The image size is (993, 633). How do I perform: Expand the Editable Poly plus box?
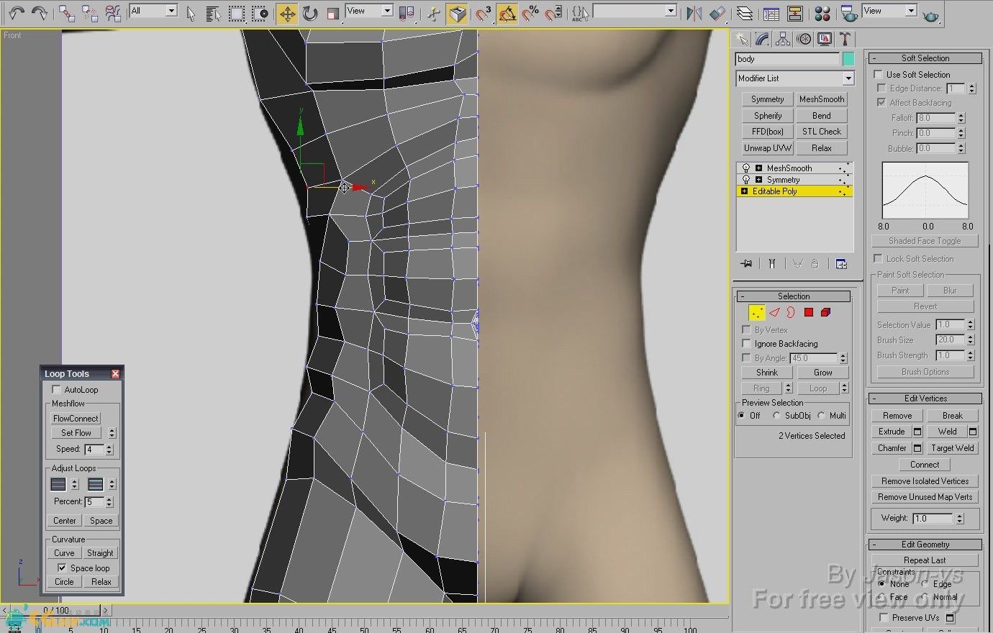click(x=744, y=191)
